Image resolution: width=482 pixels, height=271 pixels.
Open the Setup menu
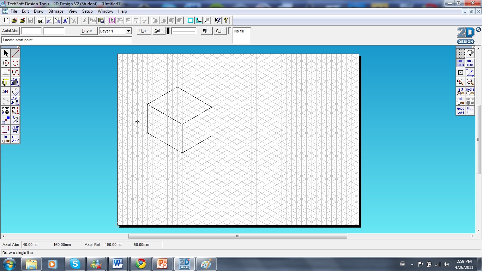[87, 11]
